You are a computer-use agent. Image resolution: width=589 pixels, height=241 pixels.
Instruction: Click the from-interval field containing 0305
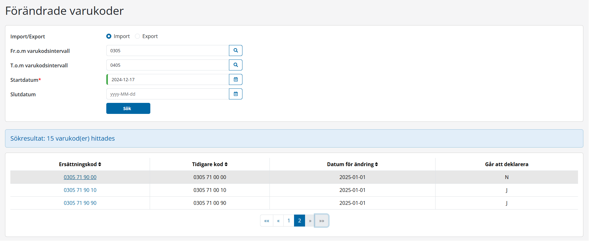click(x=168, y=51)
